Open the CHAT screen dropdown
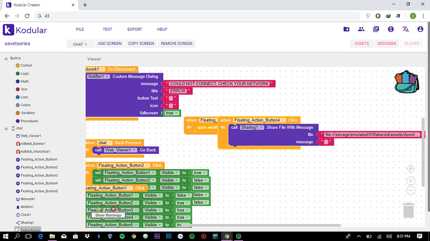430x241 pixels. coord(80,44)
